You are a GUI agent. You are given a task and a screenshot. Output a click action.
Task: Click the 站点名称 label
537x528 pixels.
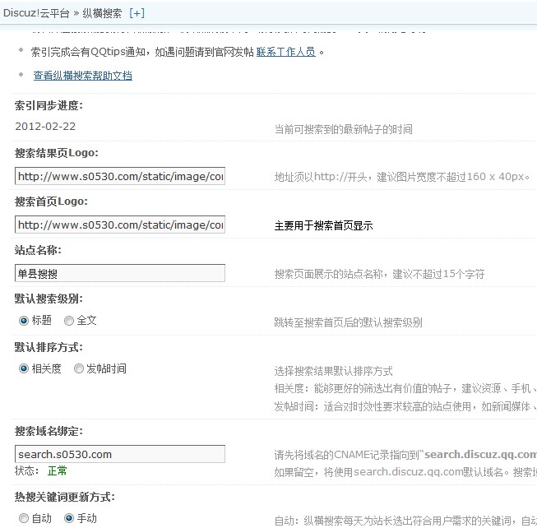pyautogui.click(x=38, y=250)
